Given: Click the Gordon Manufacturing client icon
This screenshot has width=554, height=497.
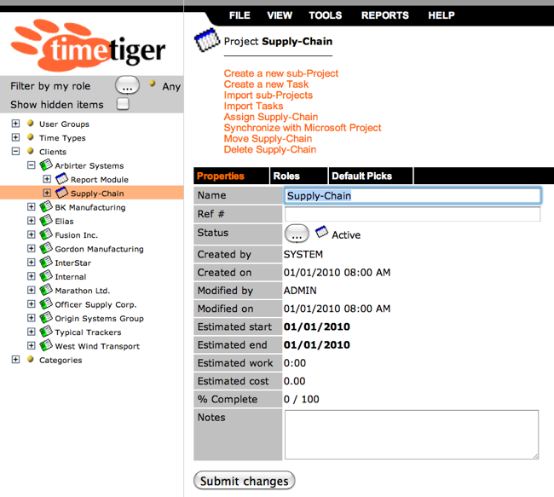Looking at the screenshot, I should [46, 248].
